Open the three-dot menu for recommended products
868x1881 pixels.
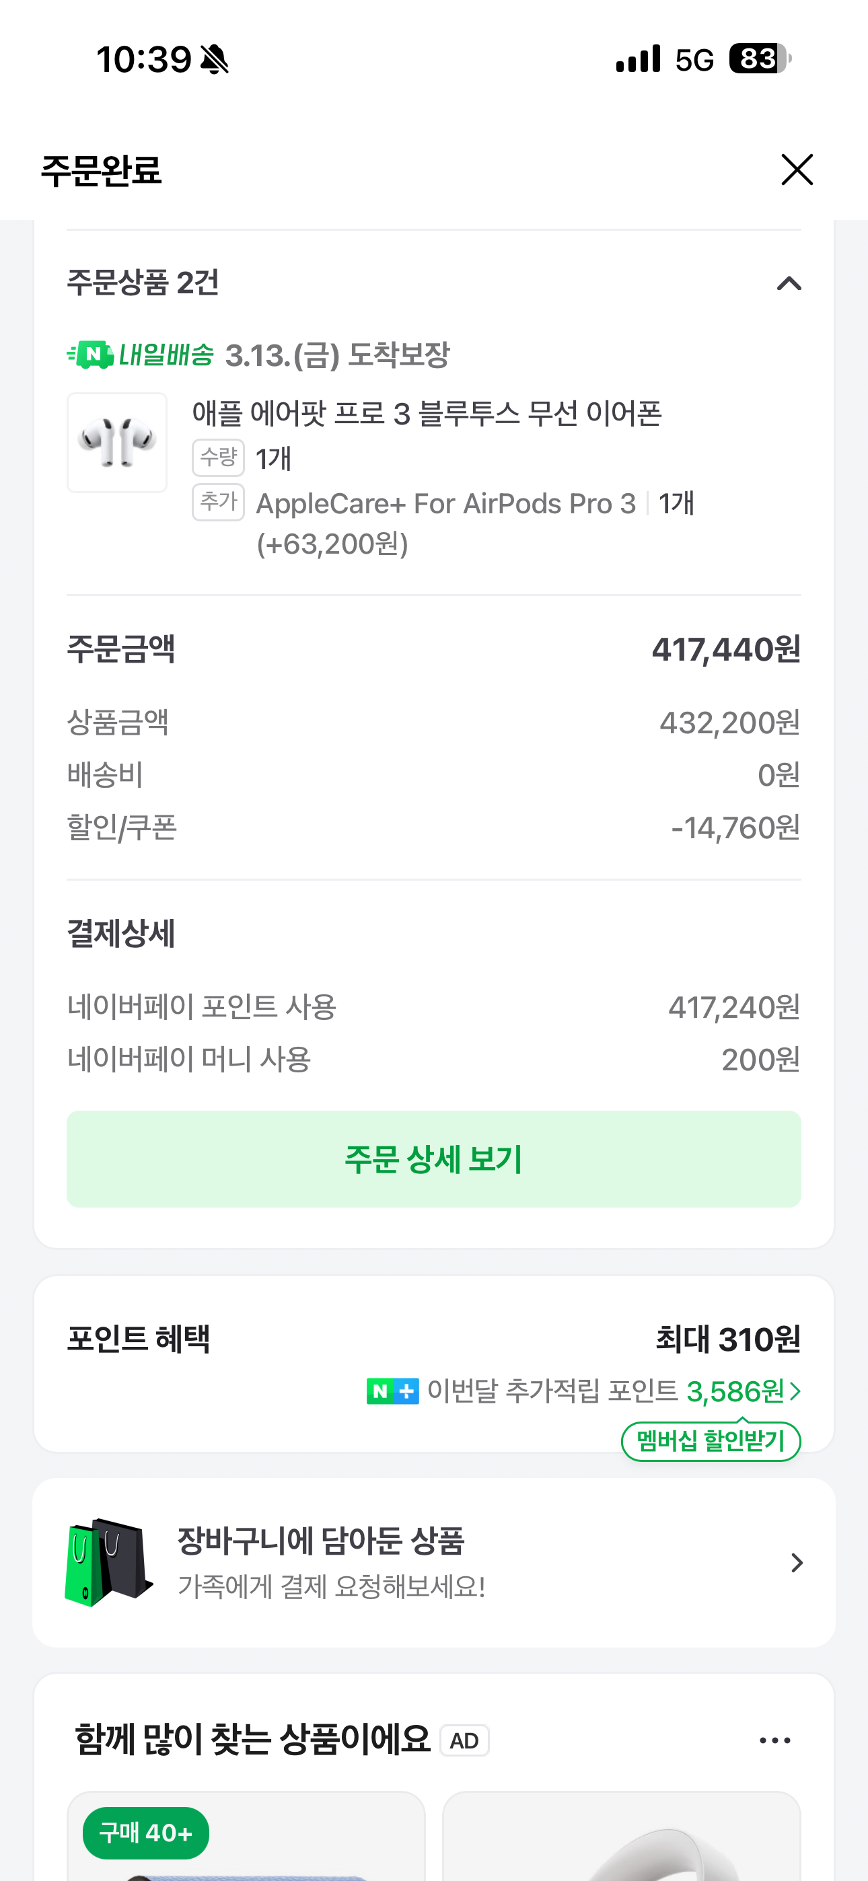click(775, 1741)
